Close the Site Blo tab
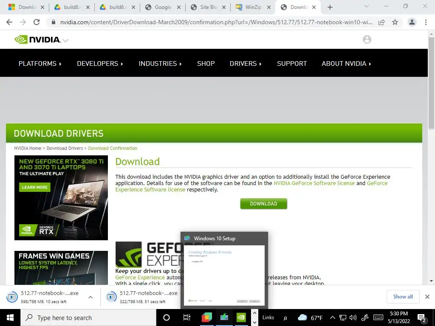Image resolution: width=435 pixels, height=326 pixels. [224, 8]
